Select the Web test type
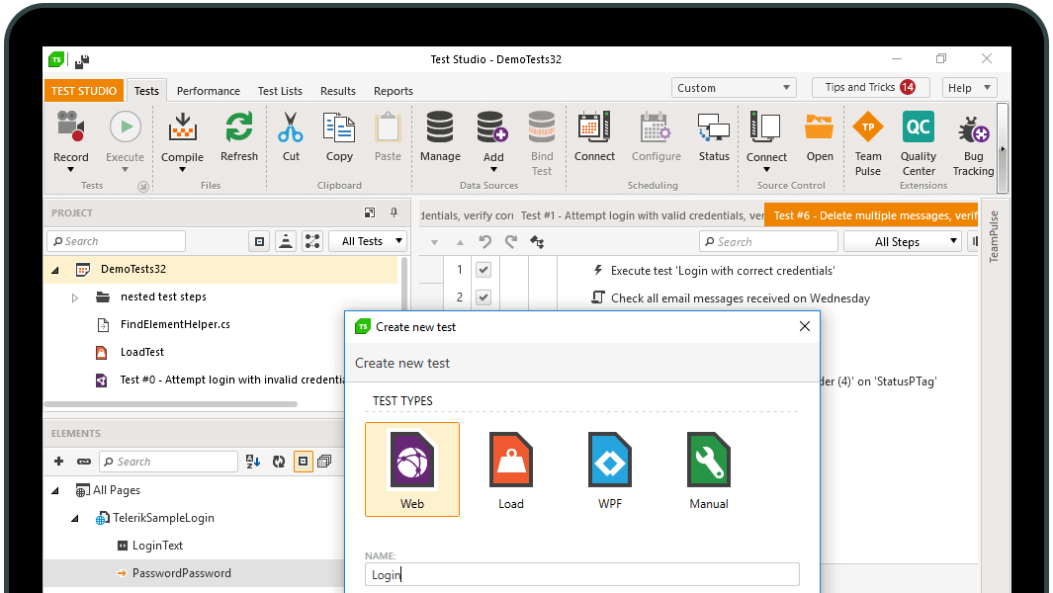This screenshot has height=593, width=1053. (x=412, y=470)
